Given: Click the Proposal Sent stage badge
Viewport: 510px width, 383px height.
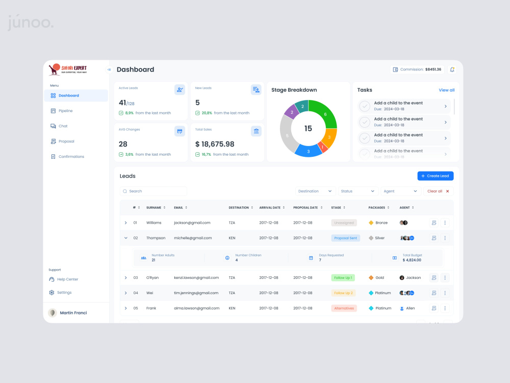Looking at the screenshot, I should pos(345,238).
